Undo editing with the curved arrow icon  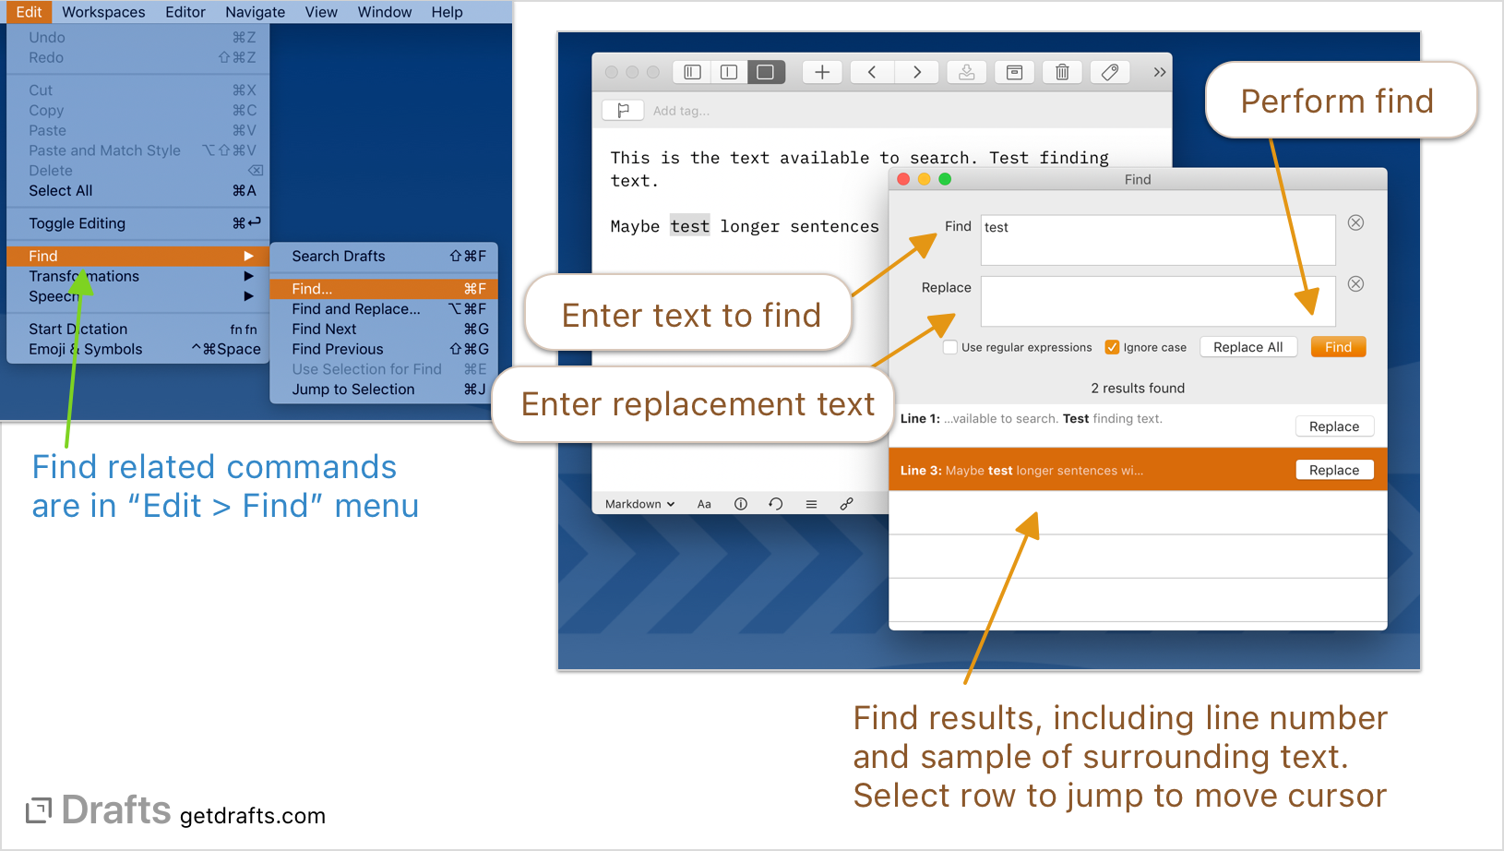[775, 503]
